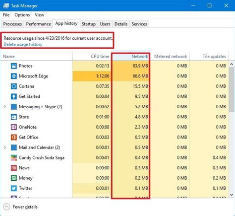235x216 pixels.
Task: Click the scrollbar down arrow
Action: (232, 195)
